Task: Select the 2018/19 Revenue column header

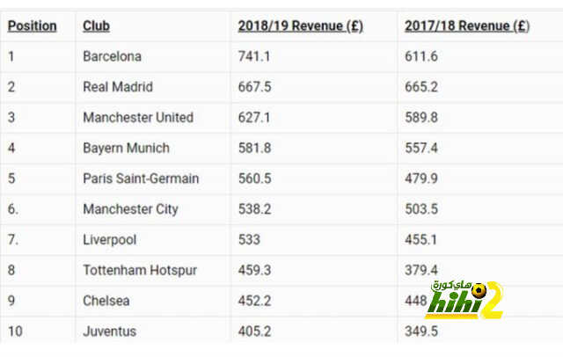Action: tap(301, 25)
